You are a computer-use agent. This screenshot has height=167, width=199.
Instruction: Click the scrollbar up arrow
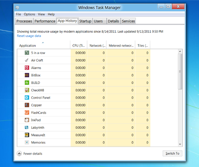[x=180, y=51]
